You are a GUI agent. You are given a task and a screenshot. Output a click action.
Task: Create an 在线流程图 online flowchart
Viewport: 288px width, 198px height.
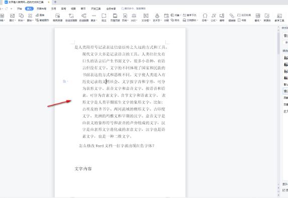[x=71, y=17]
